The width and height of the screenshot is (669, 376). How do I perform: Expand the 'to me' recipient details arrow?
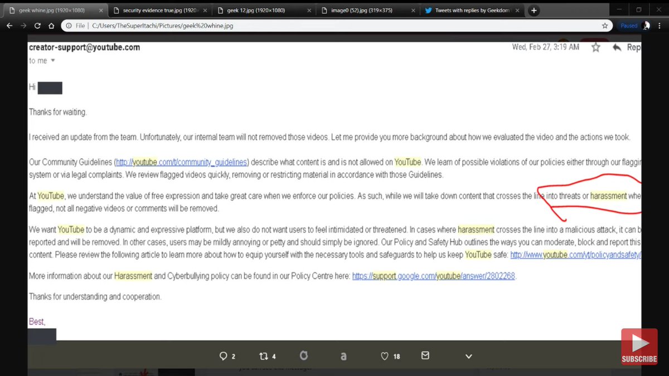click(53, 61)
